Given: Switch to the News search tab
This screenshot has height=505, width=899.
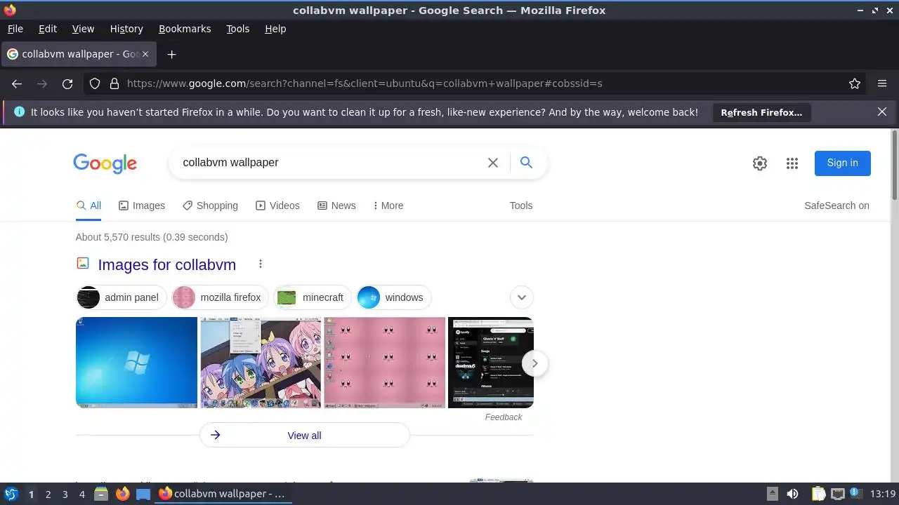Looking at the screenshot, I should pos(336,206).
